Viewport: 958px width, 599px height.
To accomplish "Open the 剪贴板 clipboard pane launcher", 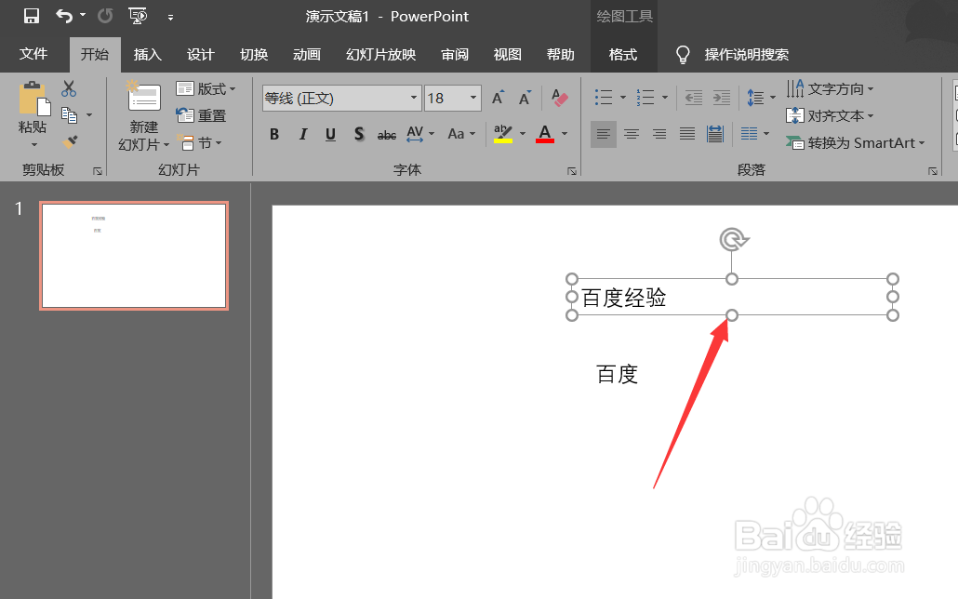I will pyautogui.click(x=97, y=171).
